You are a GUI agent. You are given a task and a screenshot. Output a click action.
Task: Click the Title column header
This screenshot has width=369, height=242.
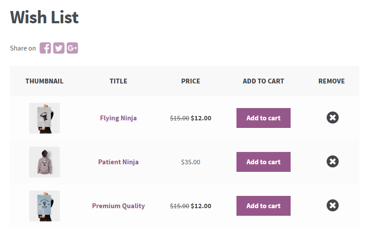click(118, 81)
